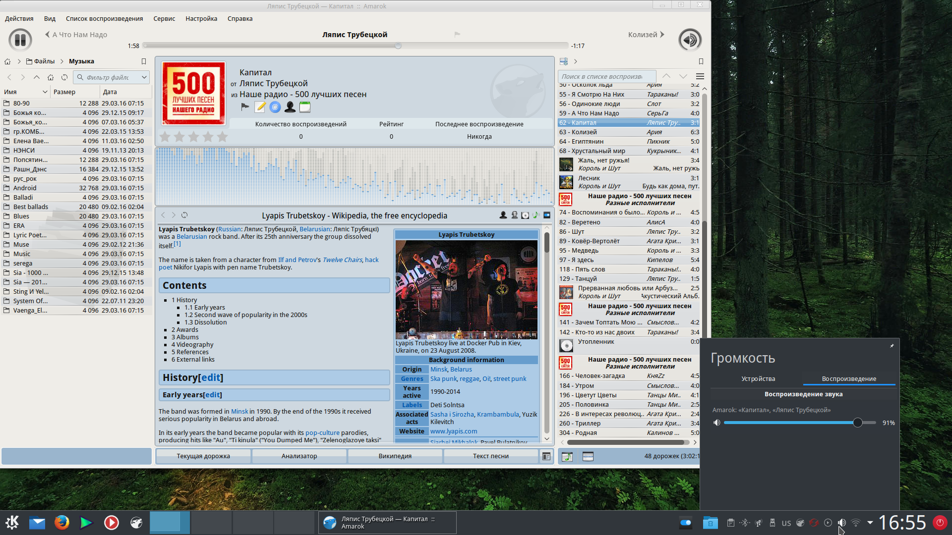Open the Имя column sort dropdown

click(45, 92)
